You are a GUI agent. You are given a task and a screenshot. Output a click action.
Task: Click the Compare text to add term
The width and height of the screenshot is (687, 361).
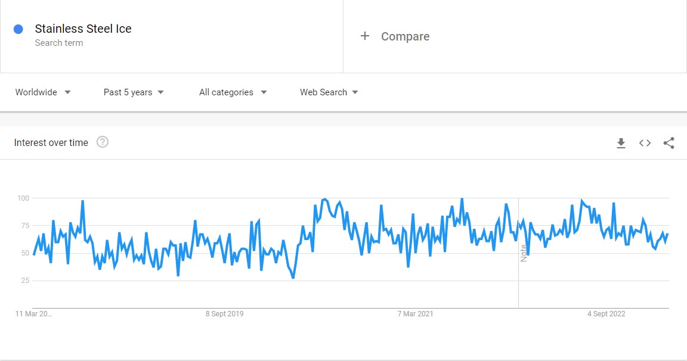(405, 36)
